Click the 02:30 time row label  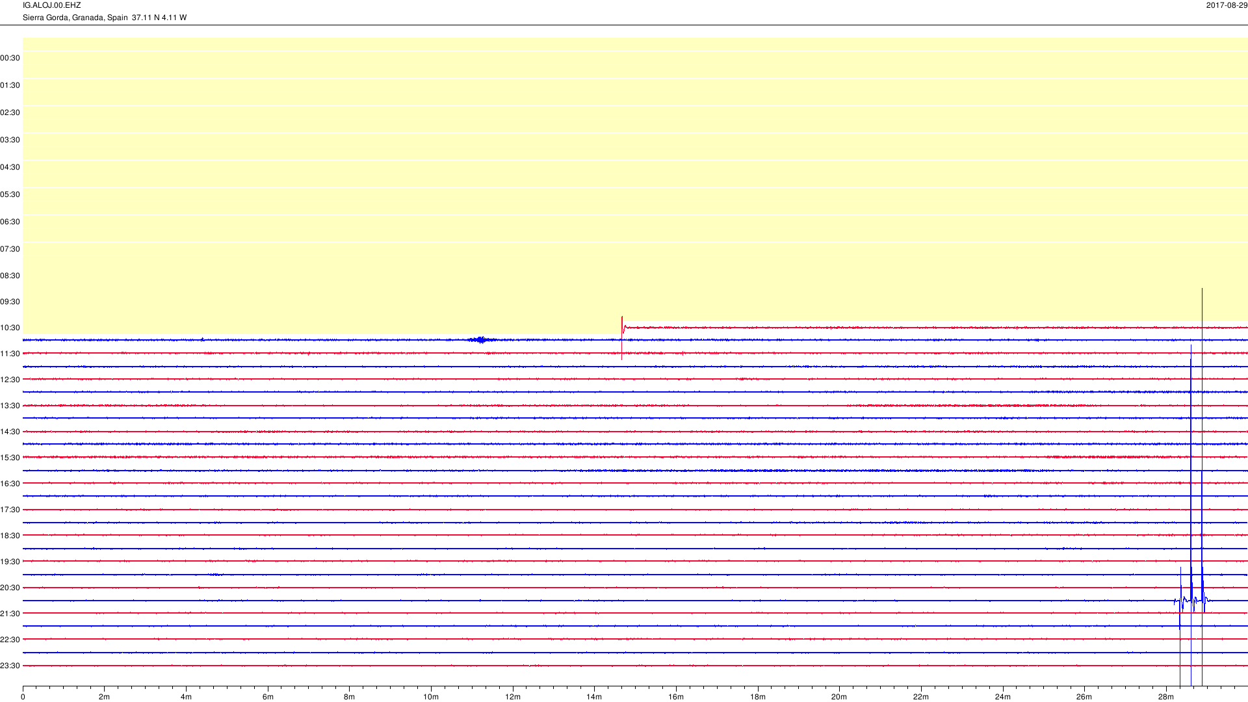point(10,112)
